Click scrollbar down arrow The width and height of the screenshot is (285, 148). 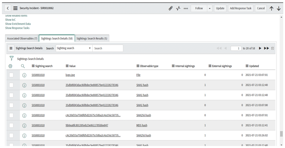282,145
